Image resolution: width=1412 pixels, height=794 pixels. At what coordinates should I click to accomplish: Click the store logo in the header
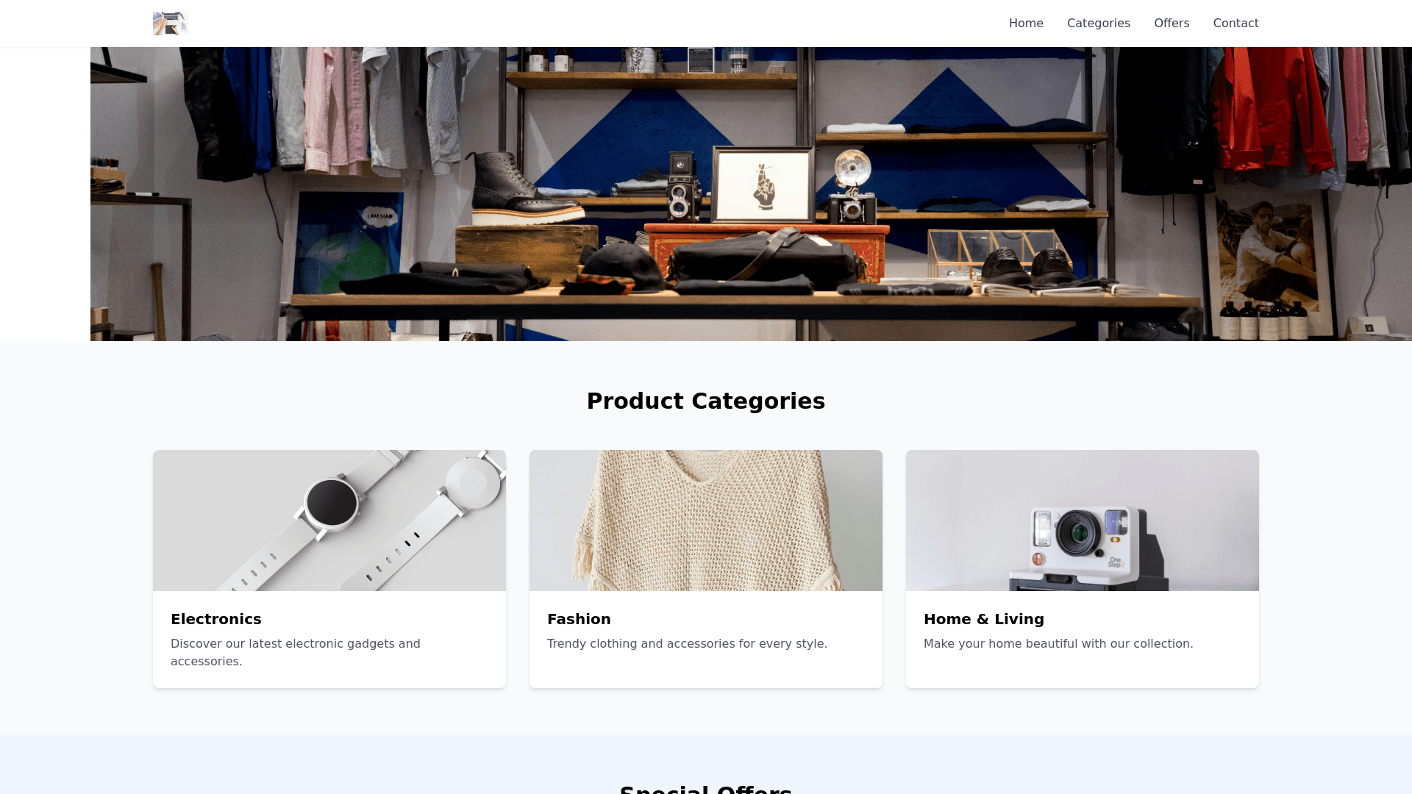click(171, 24)
